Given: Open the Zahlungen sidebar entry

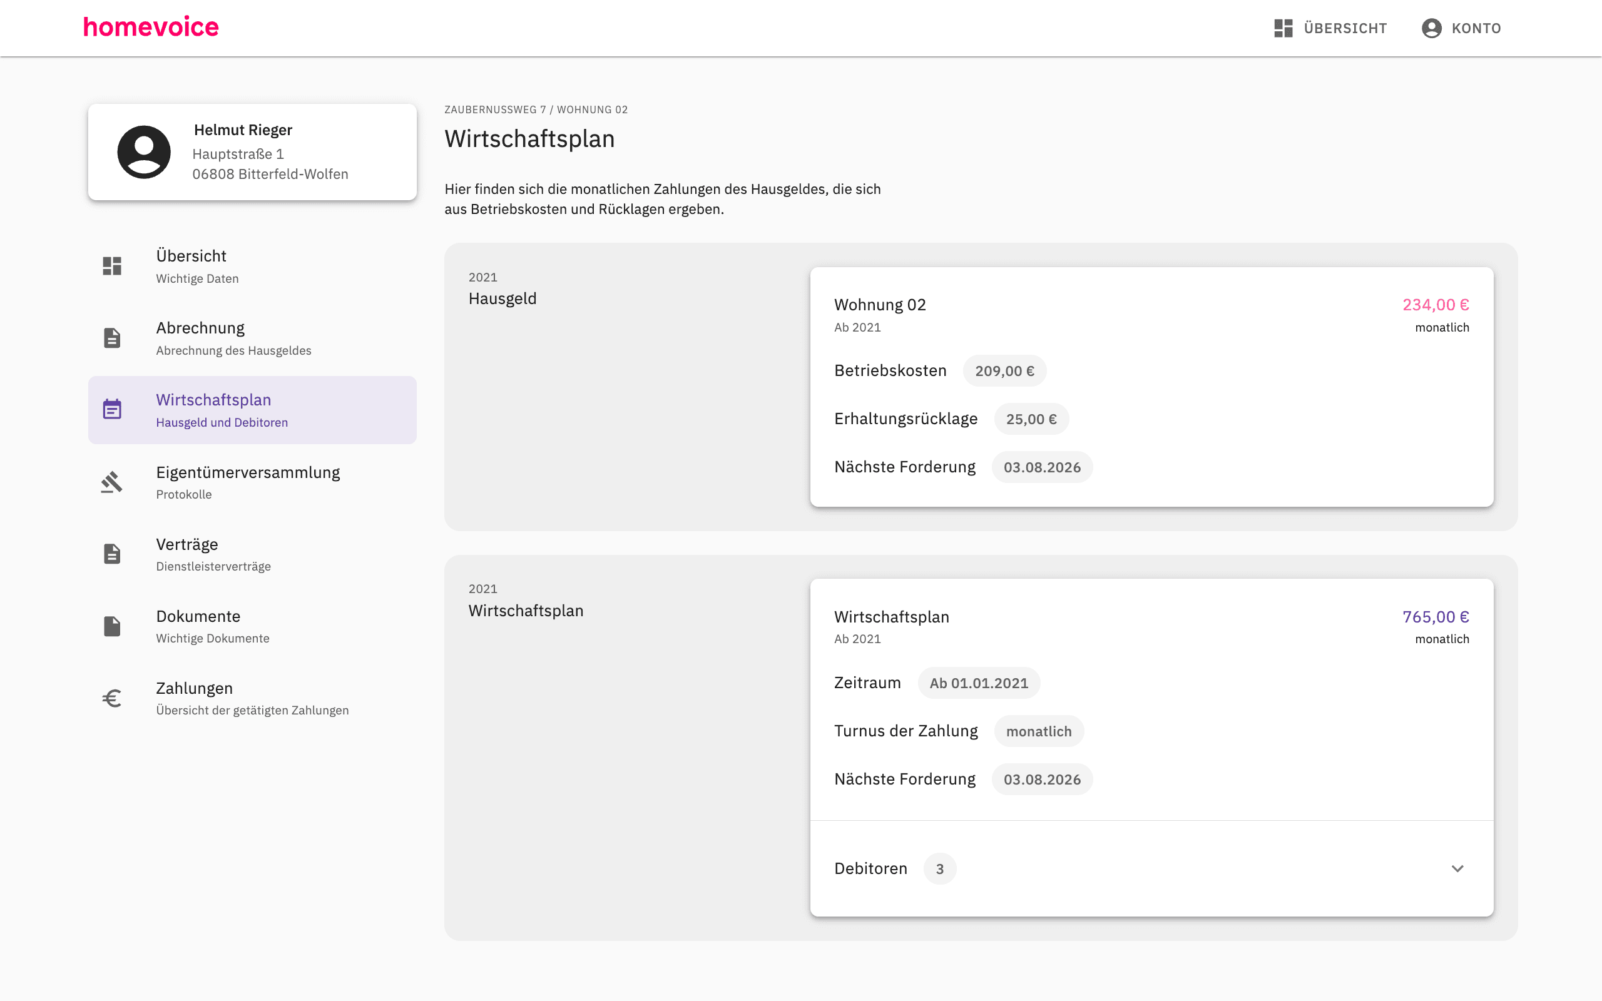Looking at the screenshot, I should point(252,698).
